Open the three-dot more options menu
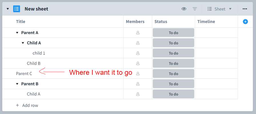 click(x=245, y=9)
